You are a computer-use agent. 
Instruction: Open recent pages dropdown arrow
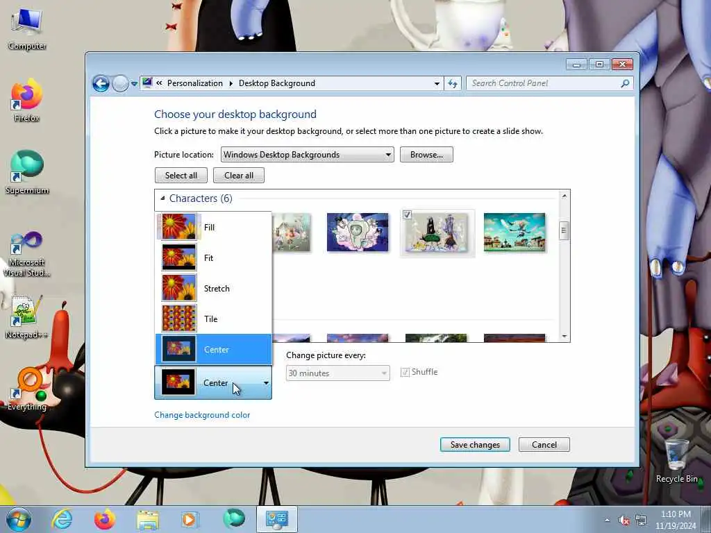pyautogui.click(x=134, y=84)
